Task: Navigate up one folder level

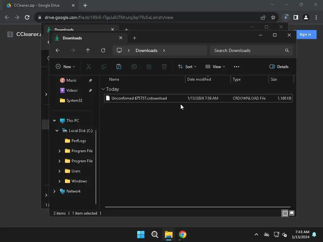Action: tap(88, 50)
